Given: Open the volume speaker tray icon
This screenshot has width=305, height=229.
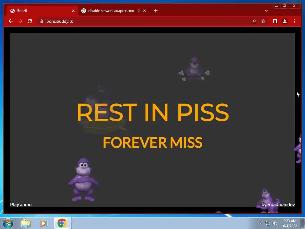Looking at the screenshot, I should [x=275, y=223].
